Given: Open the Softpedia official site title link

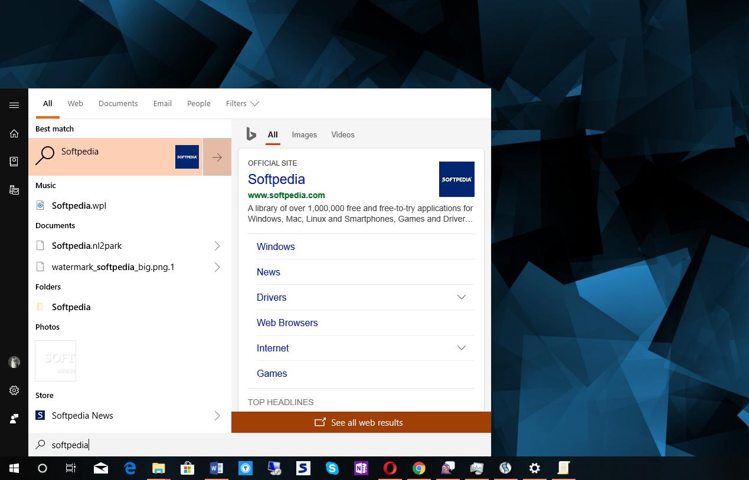Looking at the screenshot, I should coord(276,179).
